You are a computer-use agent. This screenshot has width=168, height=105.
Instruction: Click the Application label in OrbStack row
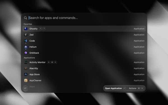139,53
